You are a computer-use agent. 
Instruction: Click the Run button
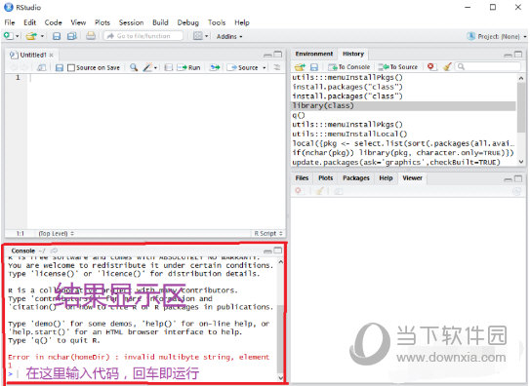pos(189,67)
